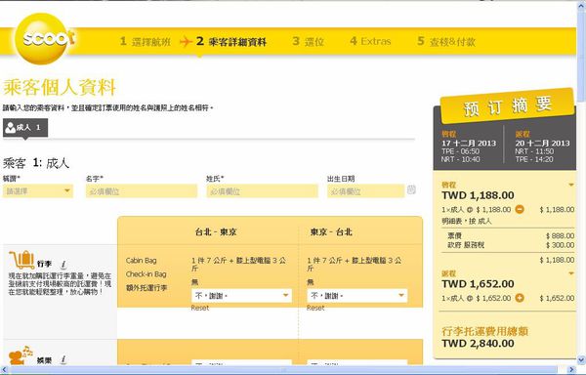This screenshot has width=586, height=375.
Task: Click outbound date 17 十二月 2013
Action: click(469, 143)
